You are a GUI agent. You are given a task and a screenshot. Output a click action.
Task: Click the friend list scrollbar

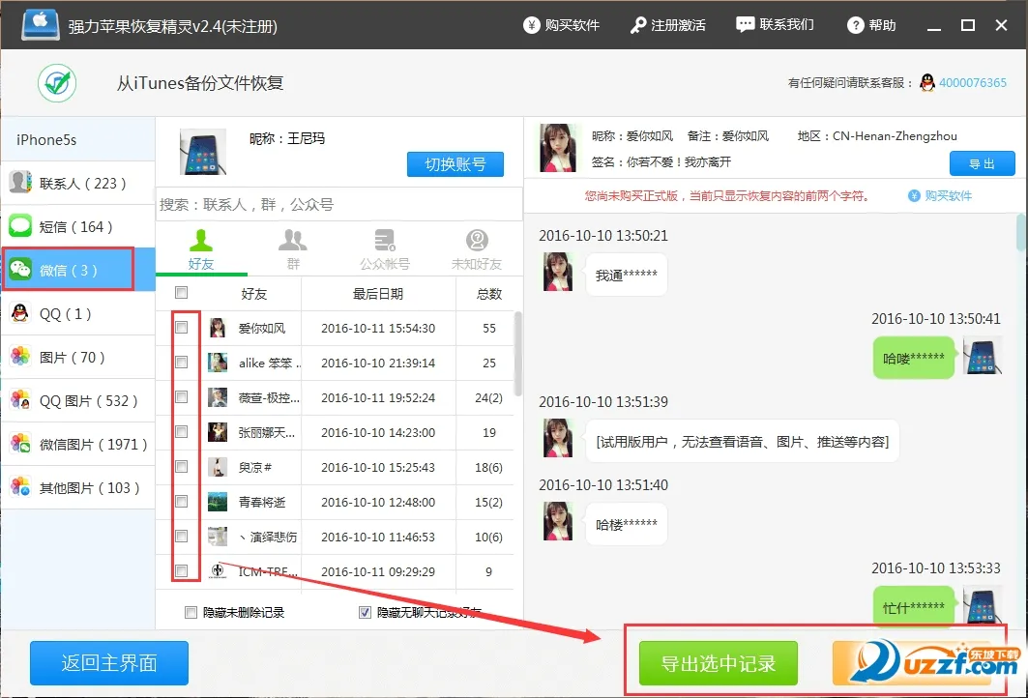coord(518,354)
